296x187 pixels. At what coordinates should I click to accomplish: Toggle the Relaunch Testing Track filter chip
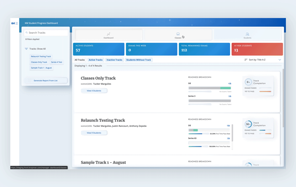click(x=41, y=56)
